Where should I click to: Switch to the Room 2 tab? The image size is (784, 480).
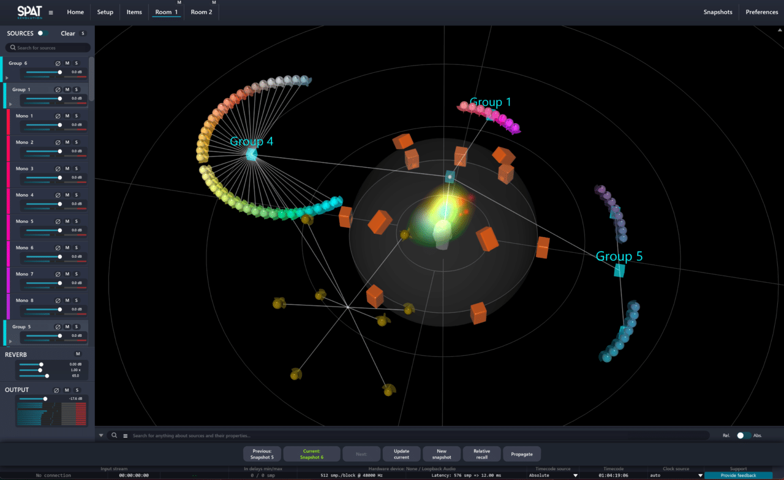(202, 12)
